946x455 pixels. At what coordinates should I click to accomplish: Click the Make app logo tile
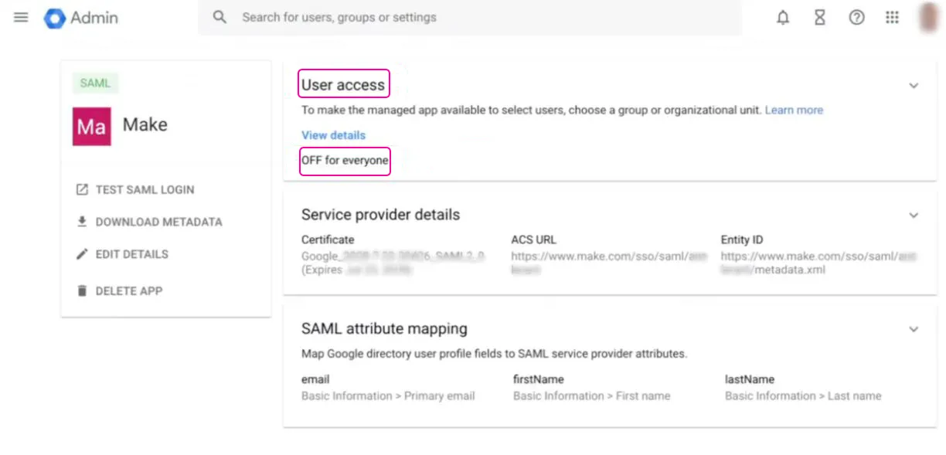click(x=91, y=126)
